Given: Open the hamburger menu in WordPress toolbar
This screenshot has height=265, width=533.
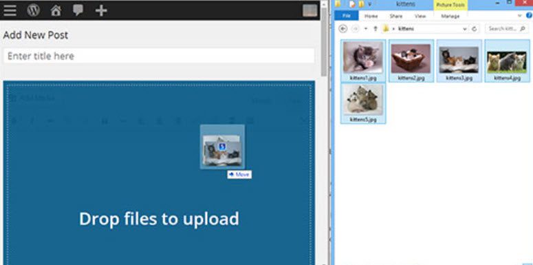Looking at the screenshot, I should [x=10, y=10].
